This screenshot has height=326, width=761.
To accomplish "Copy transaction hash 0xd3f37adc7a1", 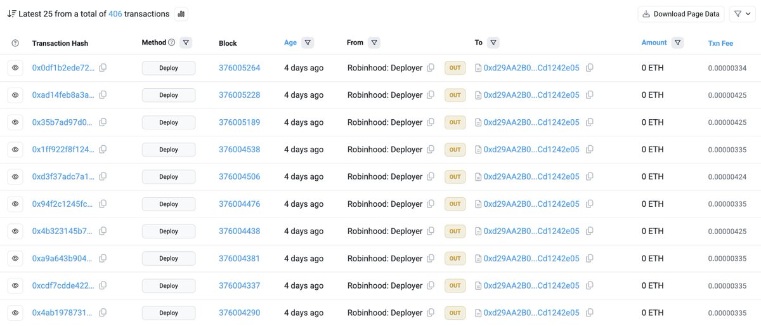I will coord(103,177).
